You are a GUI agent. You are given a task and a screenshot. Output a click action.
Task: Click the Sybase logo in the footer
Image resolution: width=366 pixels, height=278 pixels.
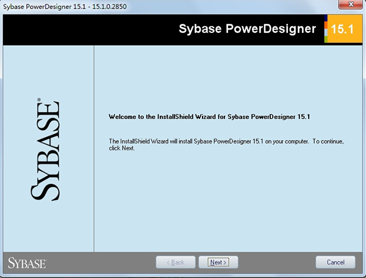27,263
